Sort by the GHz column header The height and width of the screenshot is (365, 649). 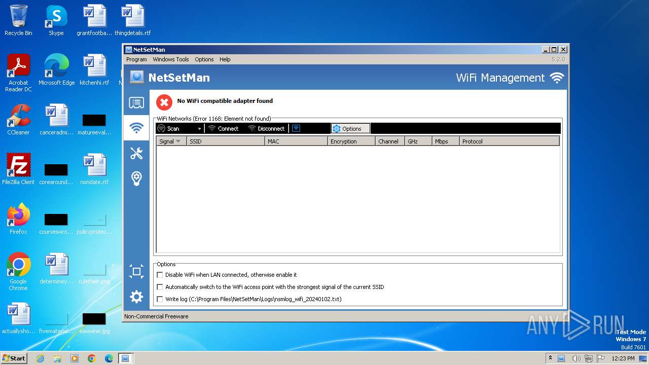tap(418, 141)
